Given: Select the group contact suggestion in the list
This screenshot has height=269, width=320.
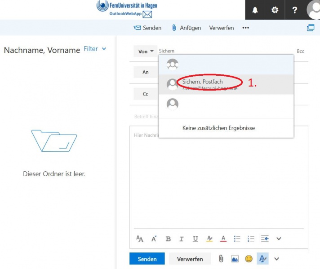Looking at the screenshot, I should (x=226, y=65).
